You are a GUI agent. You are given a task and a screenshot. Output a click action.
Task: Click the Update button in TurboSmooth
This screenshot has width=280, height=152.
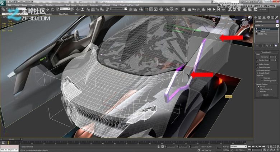point(266,95)
